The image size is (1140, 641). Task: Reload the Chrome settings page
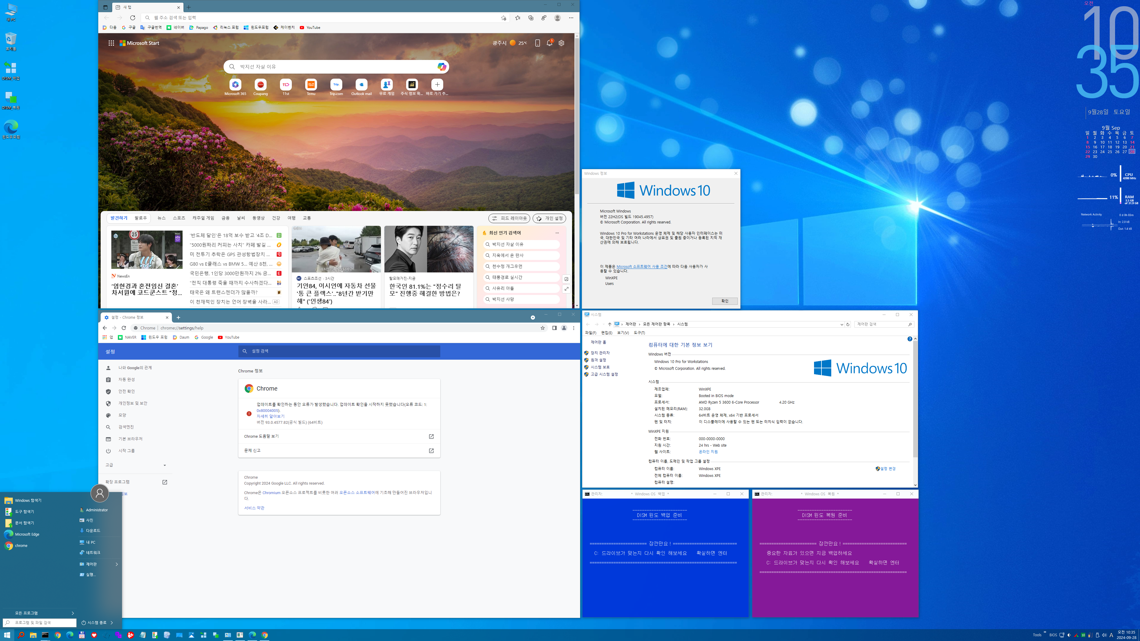124,328
